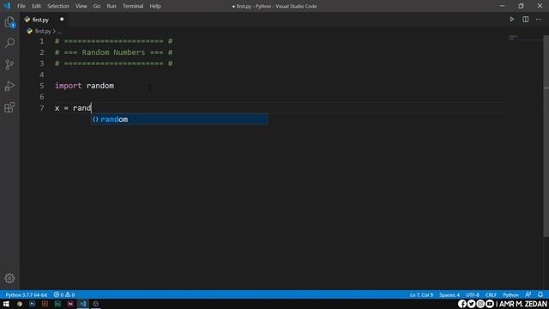Click line number 5 in gutter
549x309 pixels.
pos(42,86)
